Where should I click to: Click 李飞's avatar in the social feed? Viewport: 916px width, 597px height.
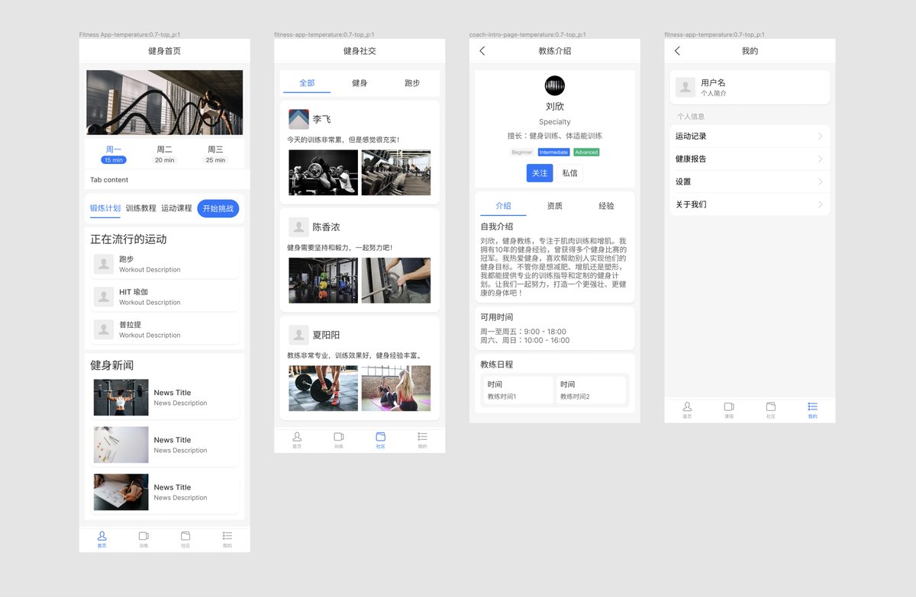298,120
